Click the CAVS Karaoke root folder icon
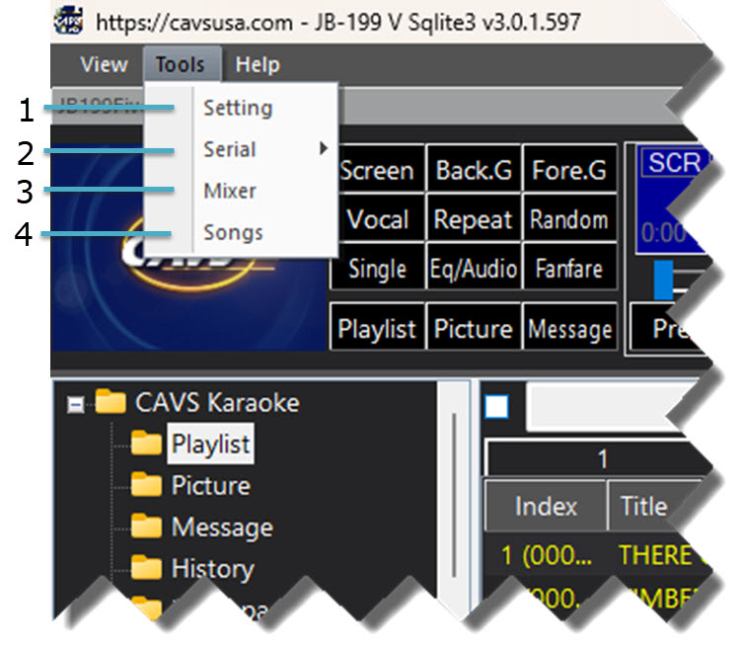 pyautogui.click(x=111, y=402)
